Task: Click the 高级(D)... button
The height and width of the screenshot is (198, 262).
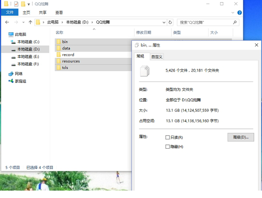Action: (241, 137)
